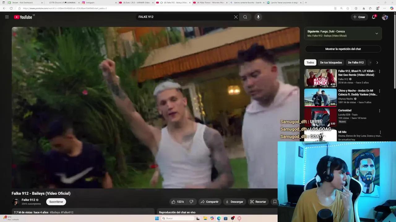Open the Microsoft Store icon in taskbar
396x222 pixels.
(x=226, y=218)
